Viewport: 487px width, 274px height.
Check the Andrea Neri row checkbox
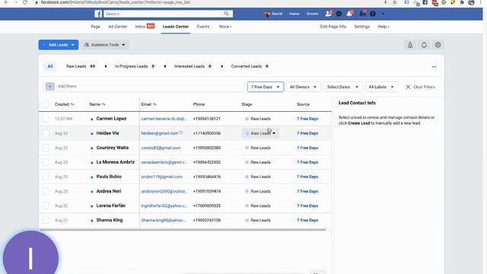(x=46, y=191)
